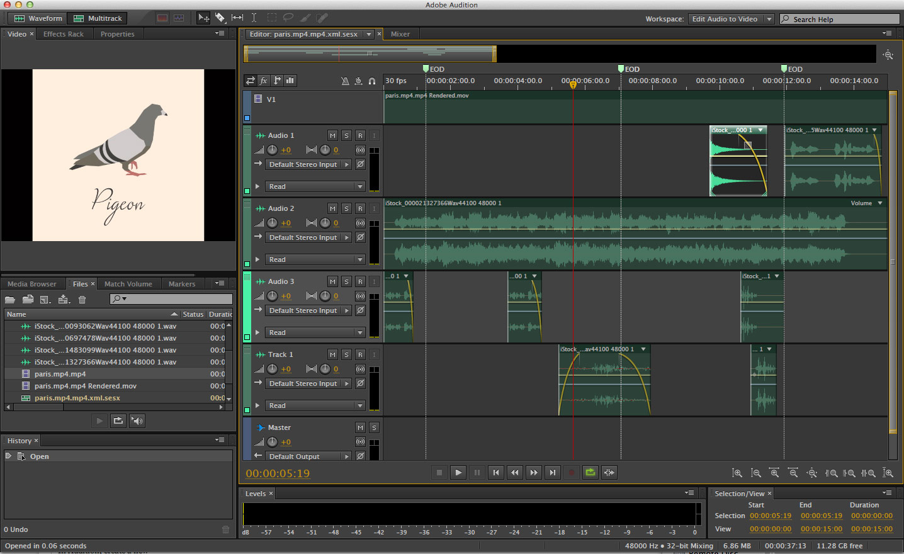
Task: Click the zoom navigator icon beside overview
Action: [888, 55]
